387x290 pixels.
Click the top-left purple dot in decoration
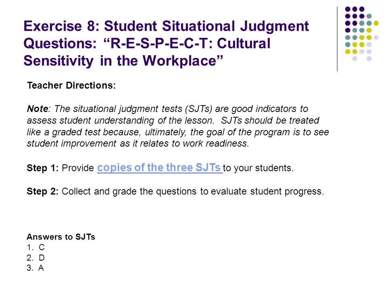tap(347, 9)
